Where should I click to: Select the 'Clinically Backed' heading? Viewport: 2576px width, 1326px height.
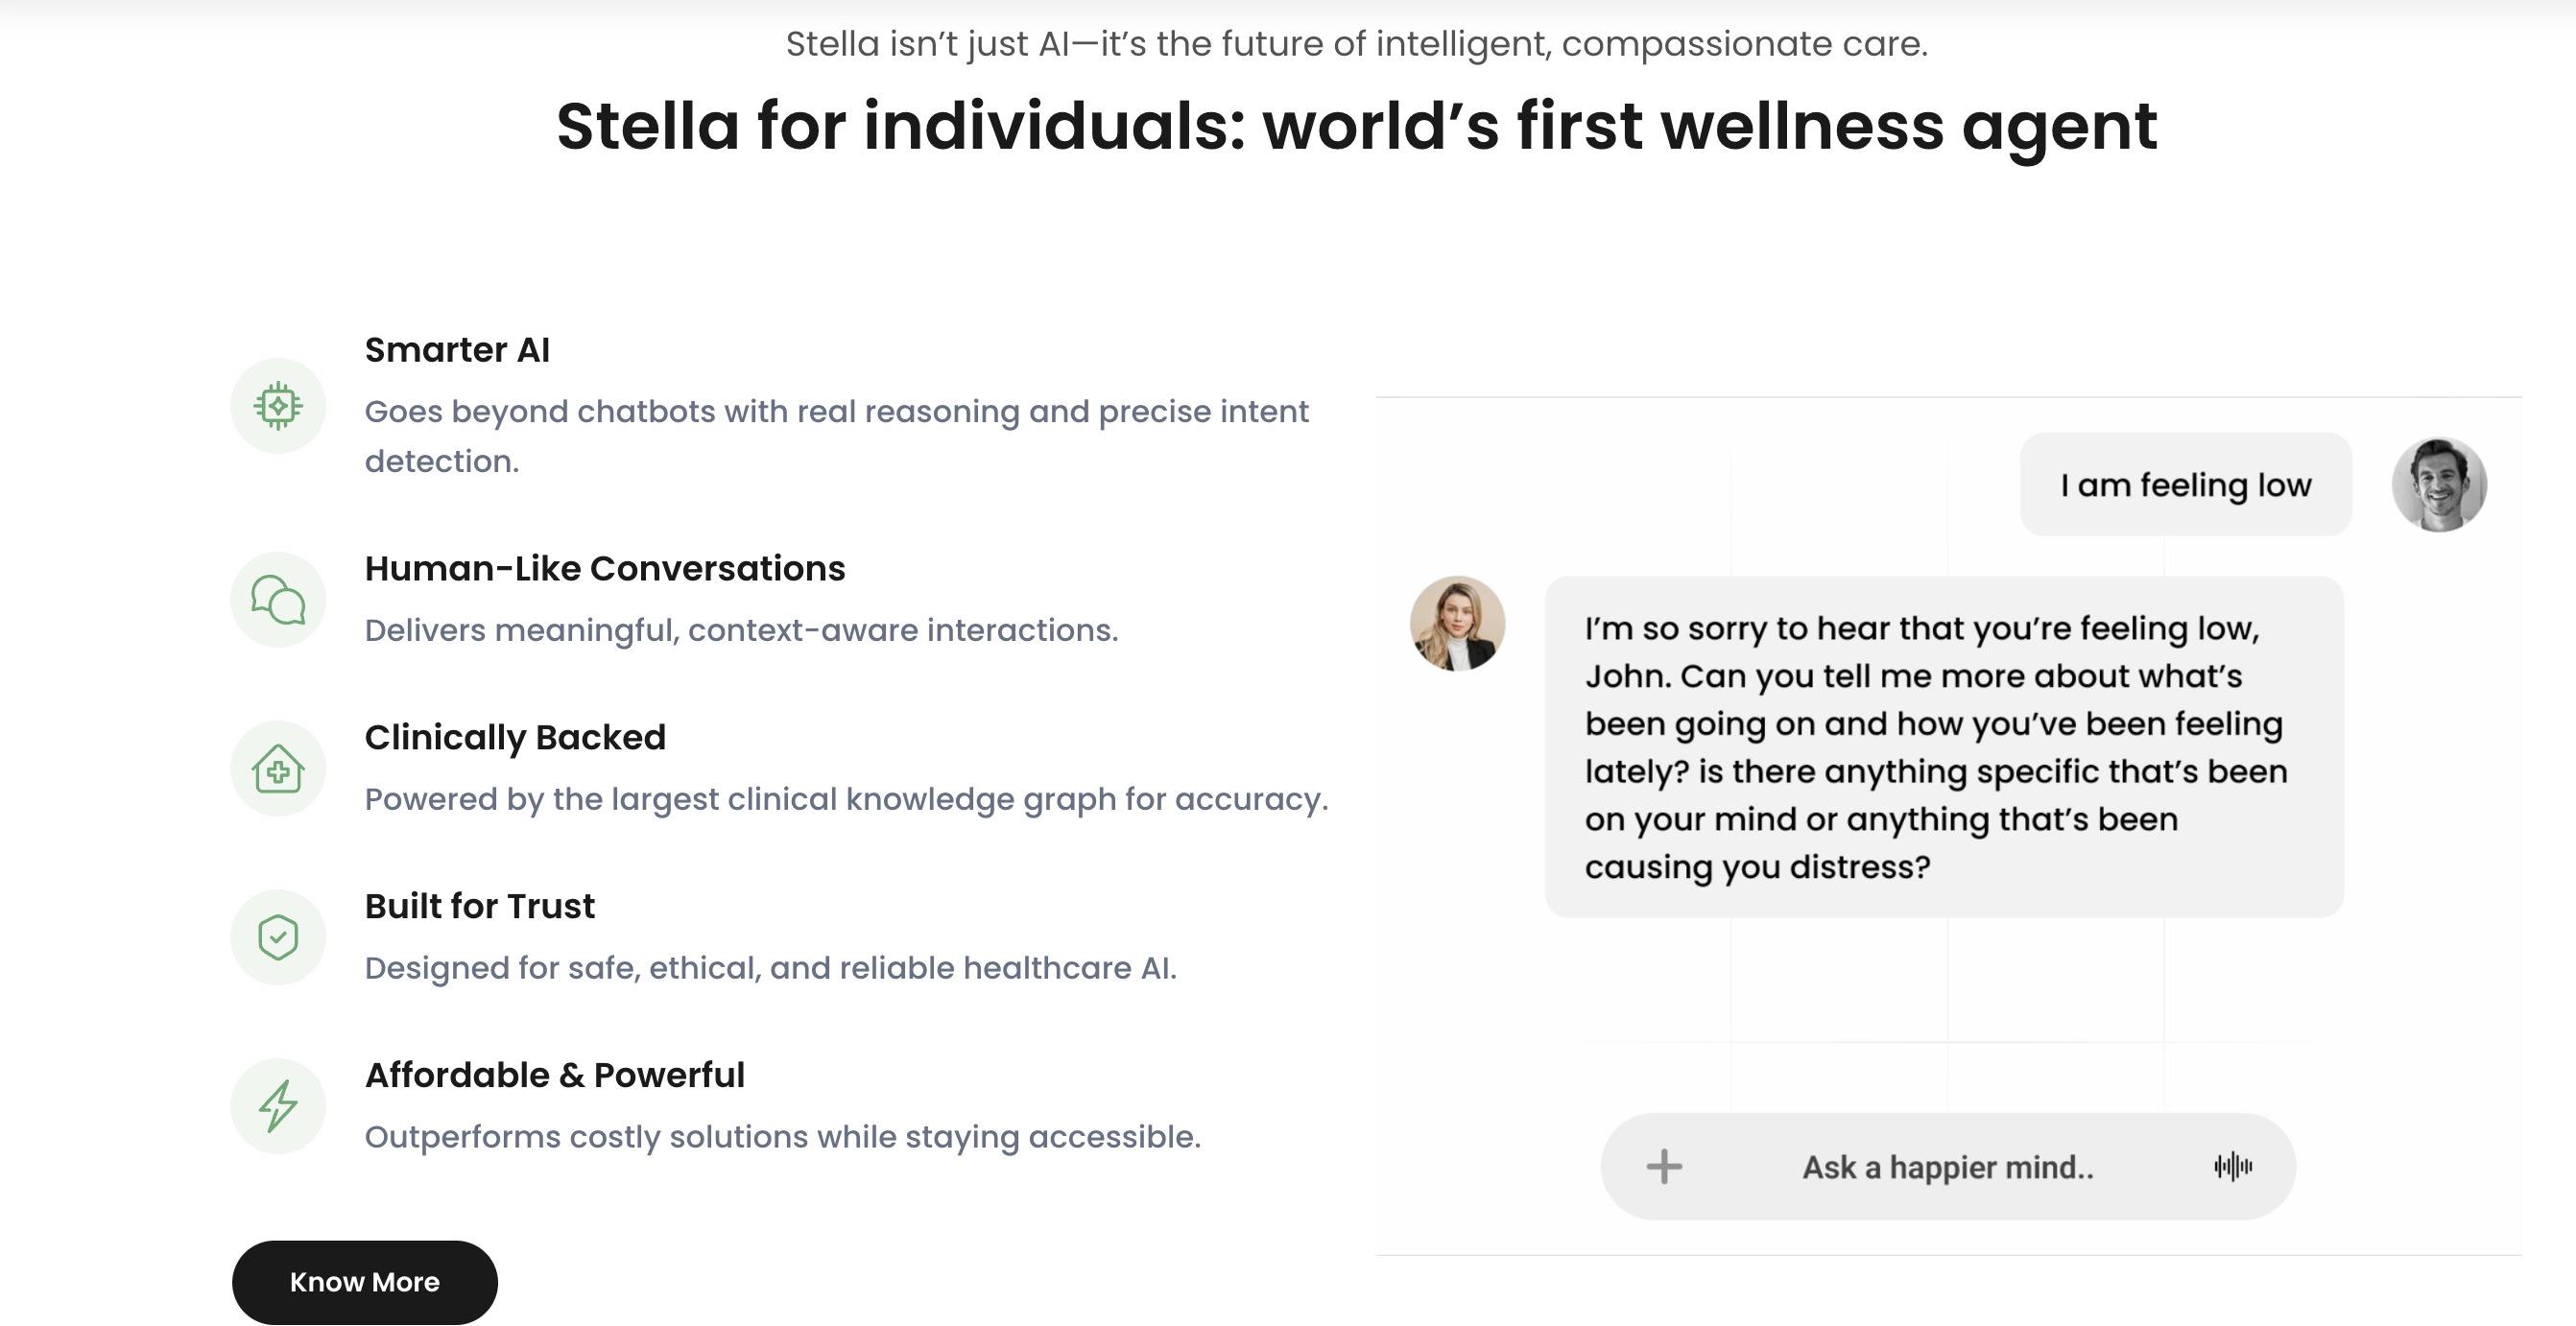click(514, 737)
